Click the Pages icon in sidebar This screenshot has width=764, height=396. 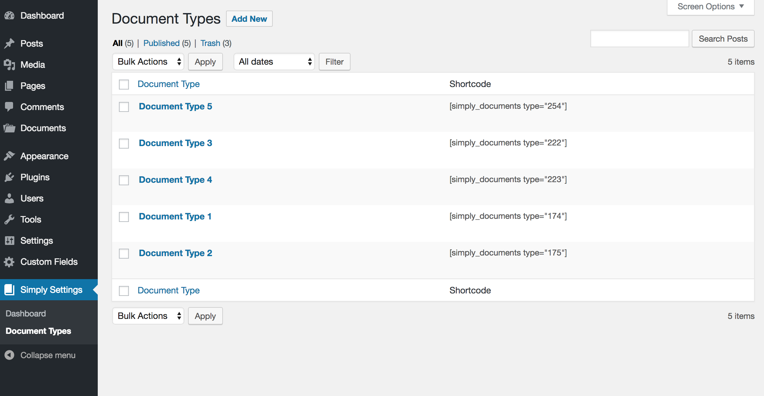tap(9, 86)
